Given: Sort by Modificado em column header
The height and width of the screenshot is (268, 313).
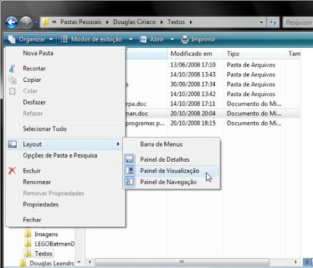Looking at the screenshot, I should click(x=195, y=54).
